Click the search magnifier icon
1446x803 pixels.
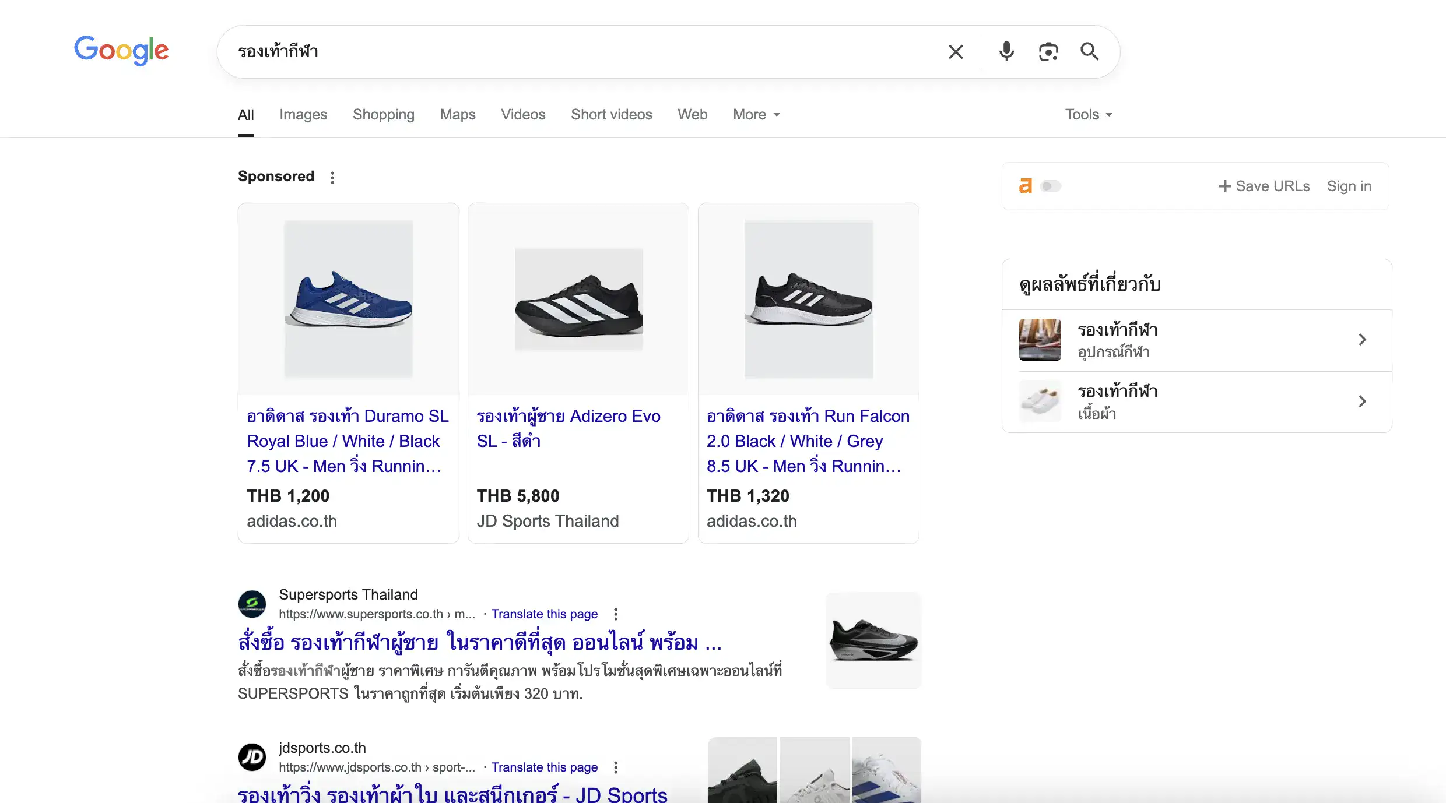(x=1089, y=51)
